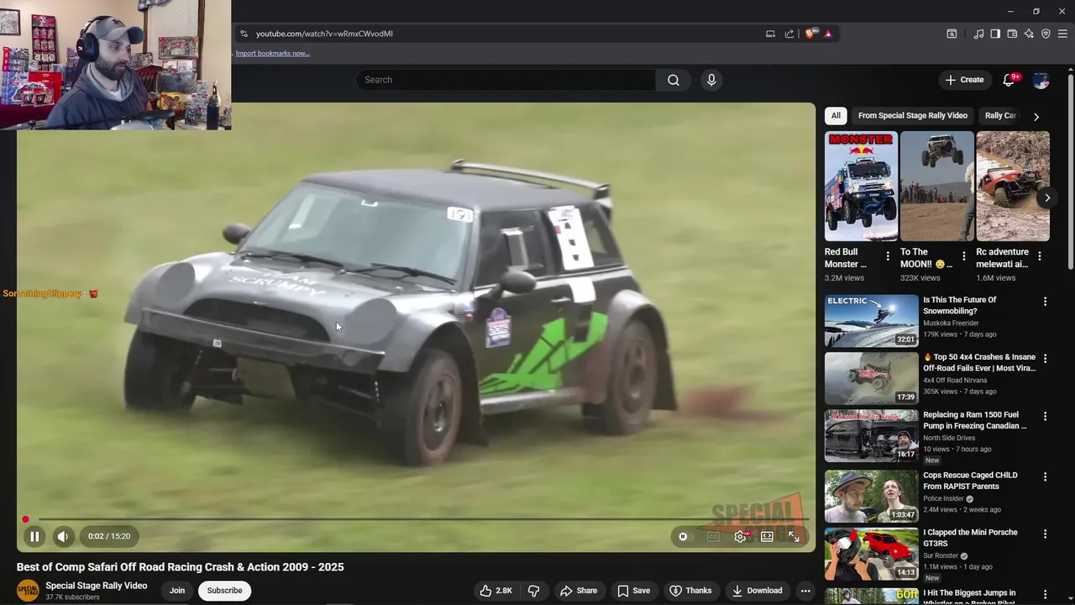Open the notifications bell
This screenshot has width=1075, height=605.
tap(1009, 80)
